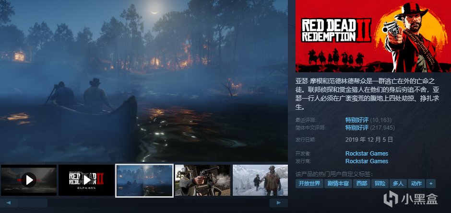
Task: Open Simplified Chinese reviews 特别好评 link
Action: pyautogui.click(x=356, y=127)
